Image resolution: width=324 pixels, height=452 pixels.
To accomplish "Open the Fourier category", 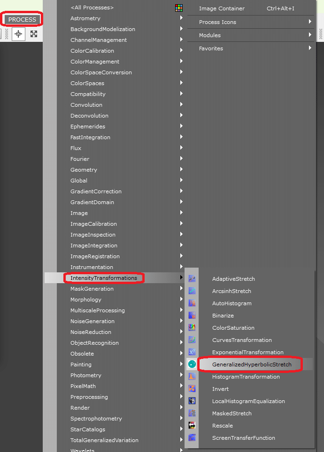I will (80, 159).
